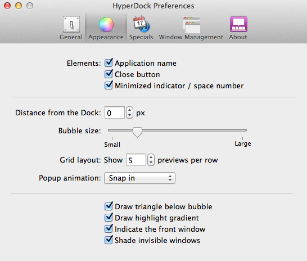Click the Application name label text
Viewport: 307px width, 261px height.
click(x=146, y=63)
